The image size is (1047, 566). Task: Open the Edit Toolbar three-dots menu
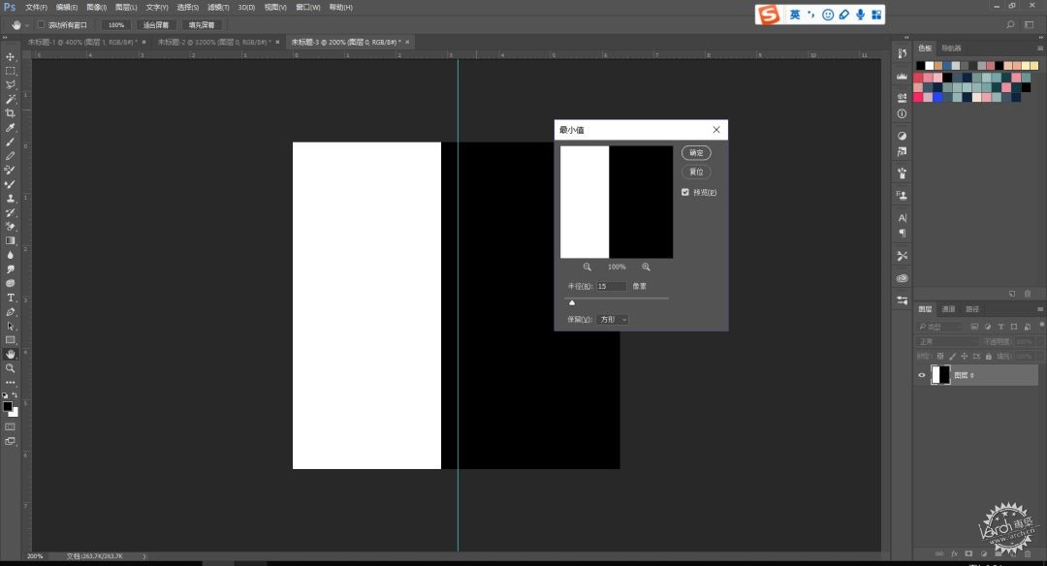(10, 383)
